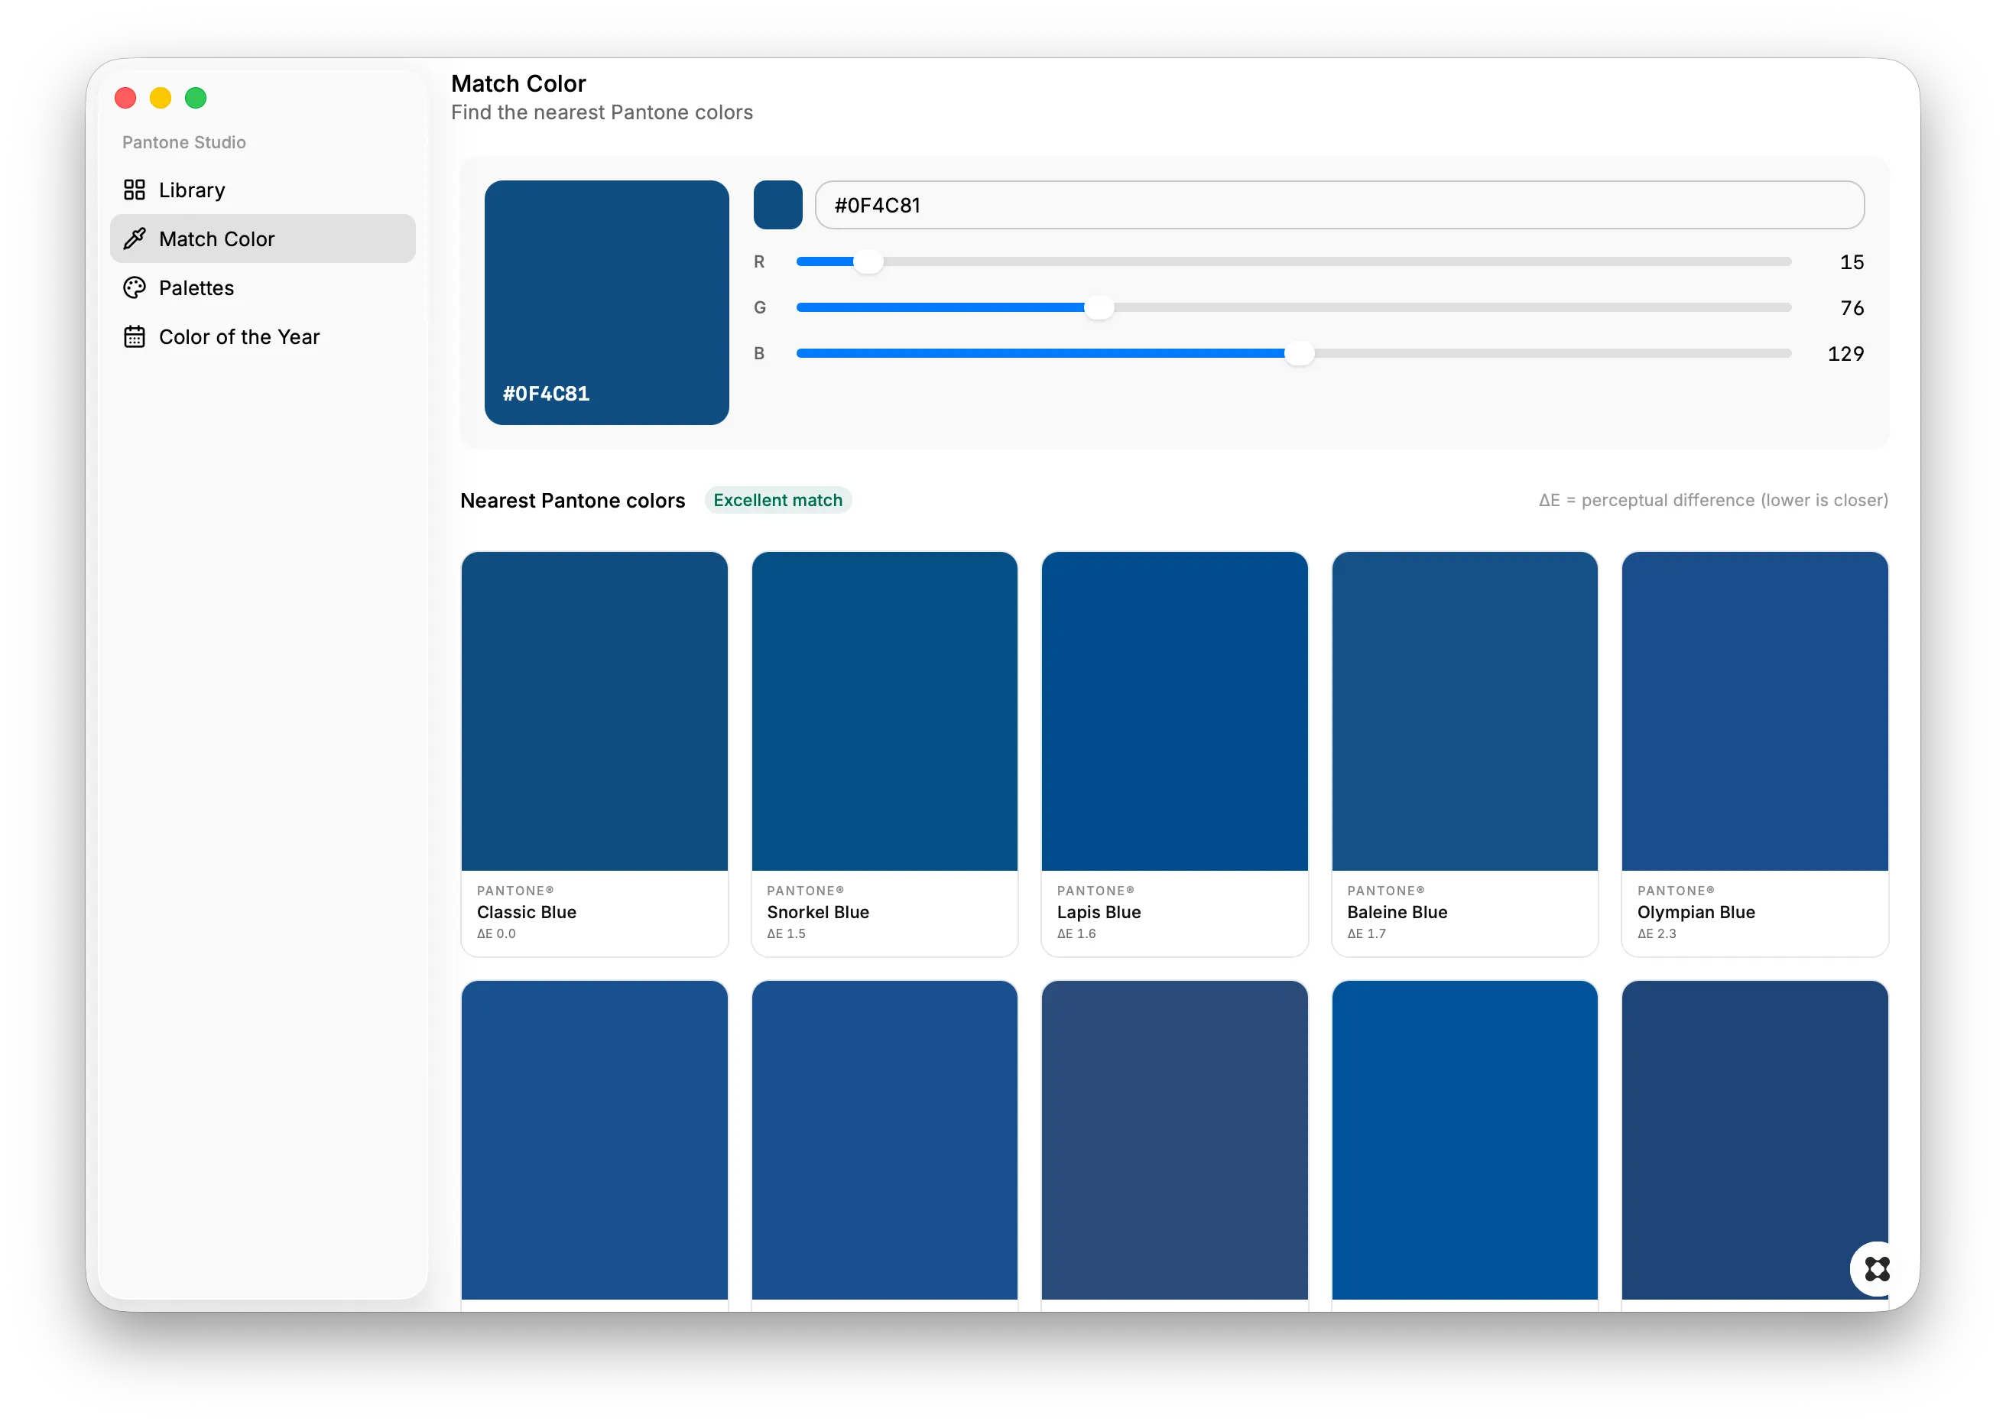Select the Lapis Blue Pantone card

tap(1174, 754)
